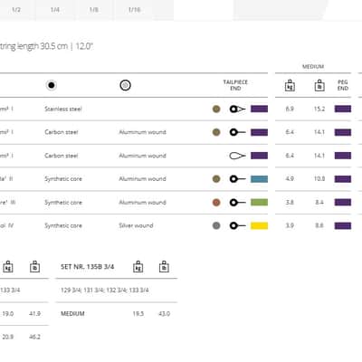The width and height of the screenshot is (362, 362).
Task: Click the grey dot in Silver wound row
Action: click(x=216, y=225)
